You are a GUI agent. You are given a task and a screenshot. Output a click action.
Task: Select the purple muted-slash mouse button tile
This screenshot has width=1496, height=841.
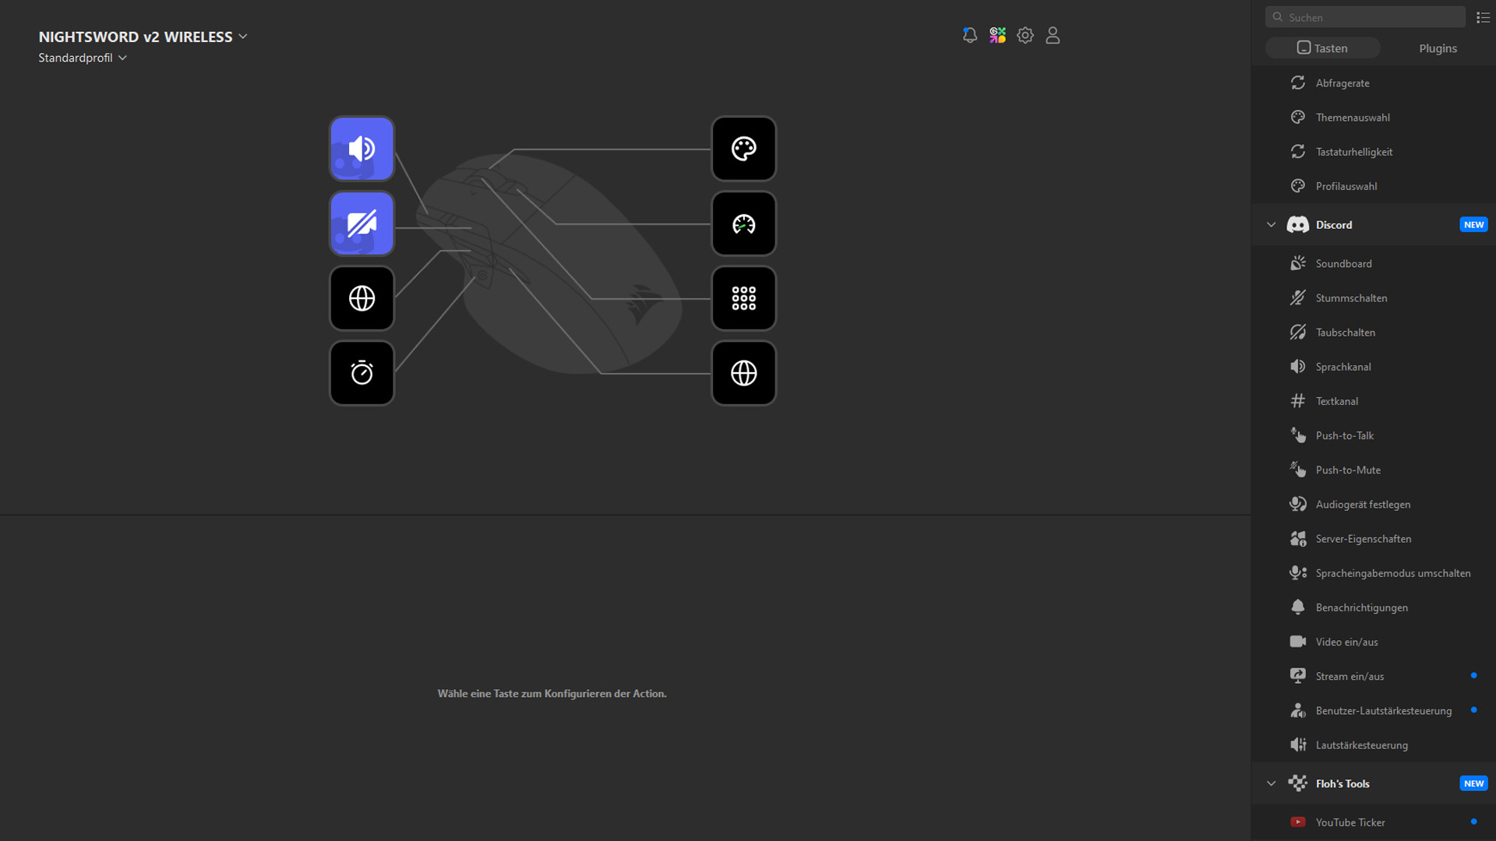tap(362, 223)
